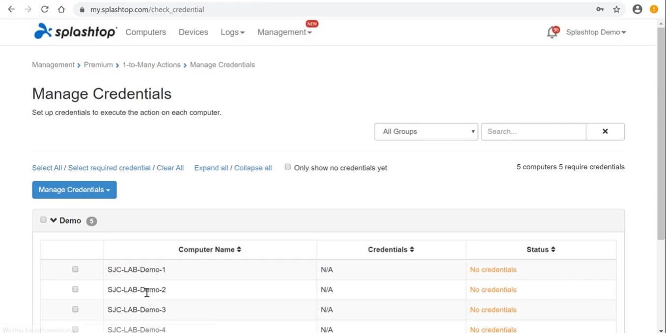Click the Manage Credentials breadcrumb text
This screenshot has width=666, height=333.
coord(222,65)
